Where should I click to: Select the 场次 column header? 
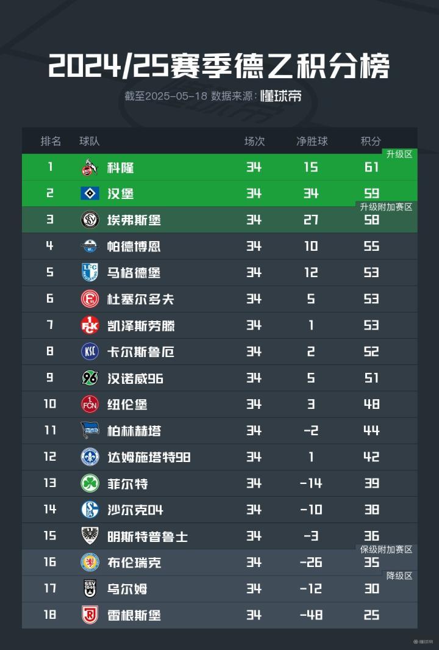[254, 141]
